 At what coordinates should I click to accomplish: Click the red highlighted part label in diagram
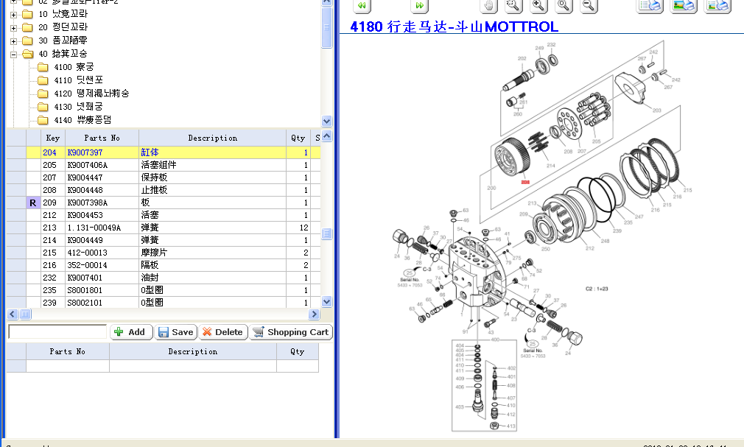coord(525,182)
